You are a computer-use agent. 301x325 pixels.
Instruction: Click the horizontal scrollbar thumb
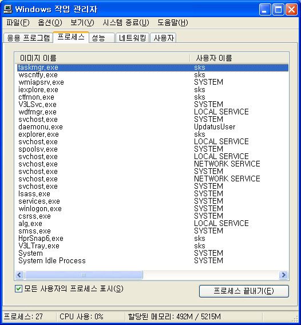pyautogui.click(x=84, y=275)
